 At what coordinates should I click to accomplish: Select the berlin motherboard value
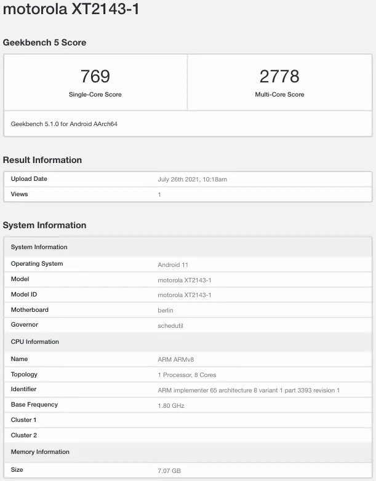[166, 311]
